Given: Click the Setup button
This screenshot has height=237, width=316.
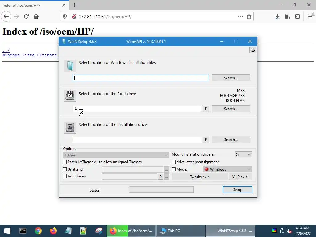Looking at the screenshot, I should click(237, 190).
